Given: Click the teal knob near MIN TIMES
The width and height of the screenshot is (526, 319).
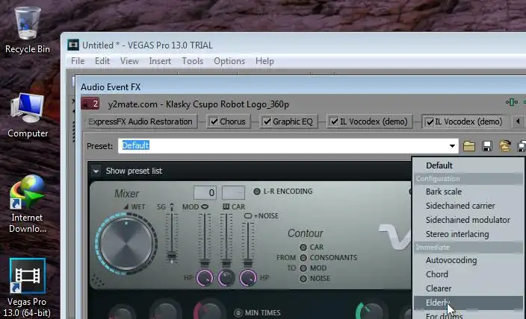Looking at the screenshot, I should 369,311.
